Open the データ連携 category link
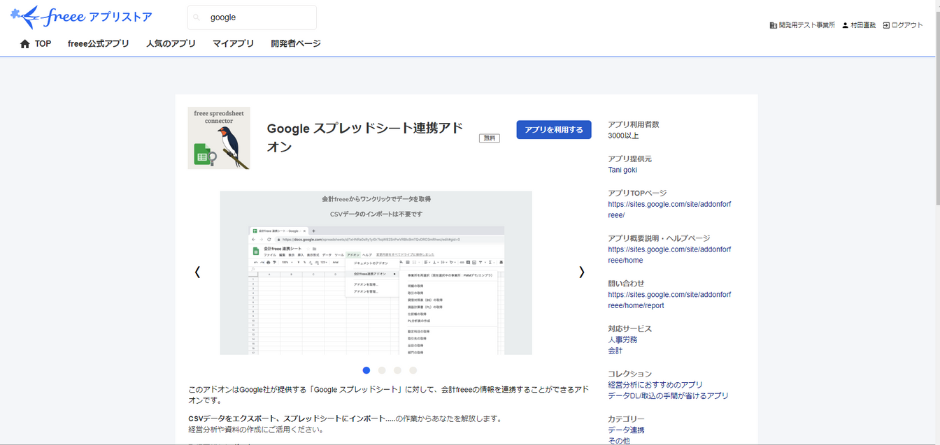The image size is (940, 445). [x=627, y=430]
